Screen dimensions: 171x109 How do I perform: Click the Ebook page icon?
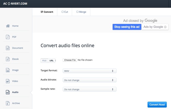pos(8,59)
